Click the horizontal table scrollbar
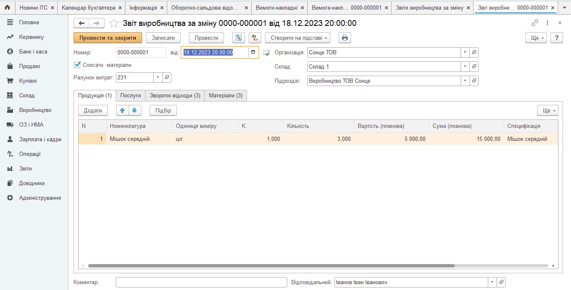 click(x=271, y=266)
